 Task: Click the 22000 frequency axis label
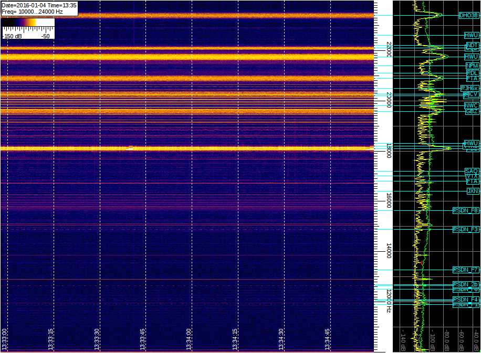click(389, 50)
